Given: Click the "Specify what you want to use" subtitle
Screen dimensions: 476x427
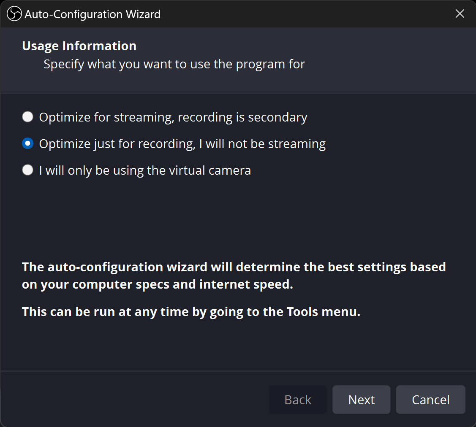Looking at the screenshot, I should tap(174, 65).
